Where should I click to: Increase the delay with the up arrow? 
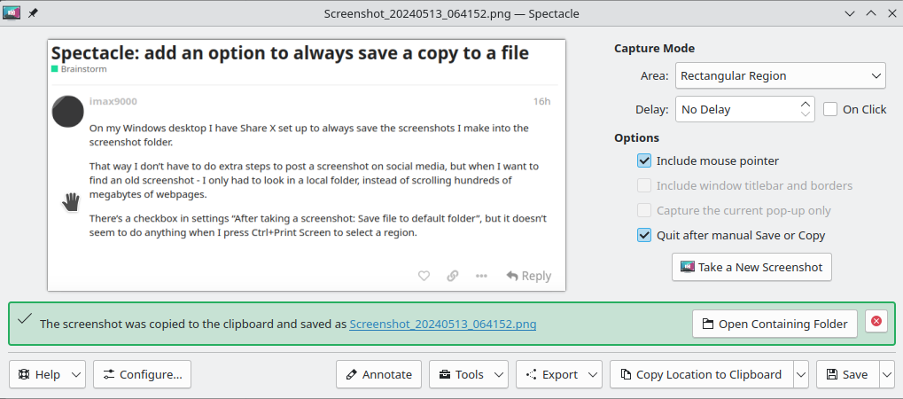point(806,104)
